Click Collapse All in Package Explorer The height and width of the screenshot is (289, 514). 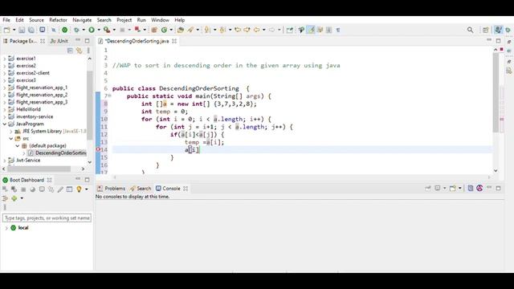point(70,51)
